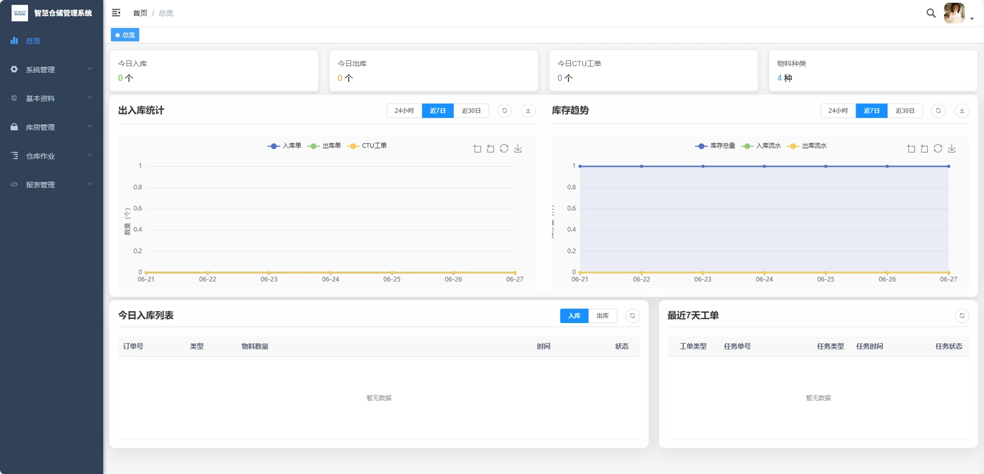
Task: Select the 总览 page tab
Action: pyautogui.click(x=125, y=35)
